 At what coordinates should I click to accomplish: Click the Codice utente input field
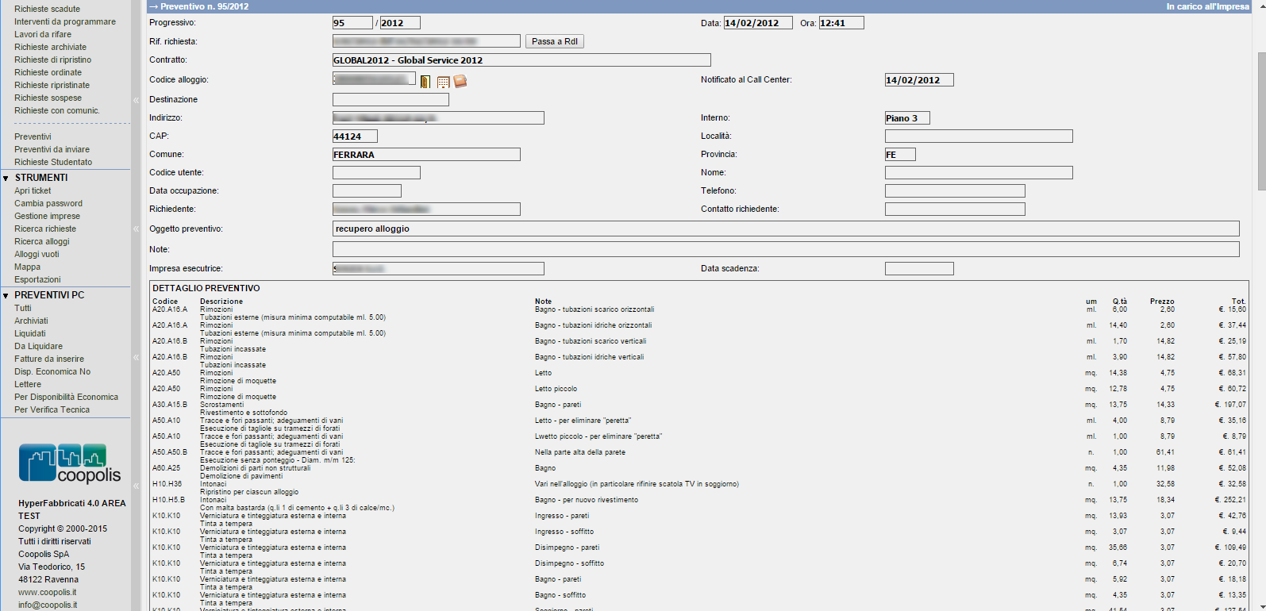pos(376,173)
